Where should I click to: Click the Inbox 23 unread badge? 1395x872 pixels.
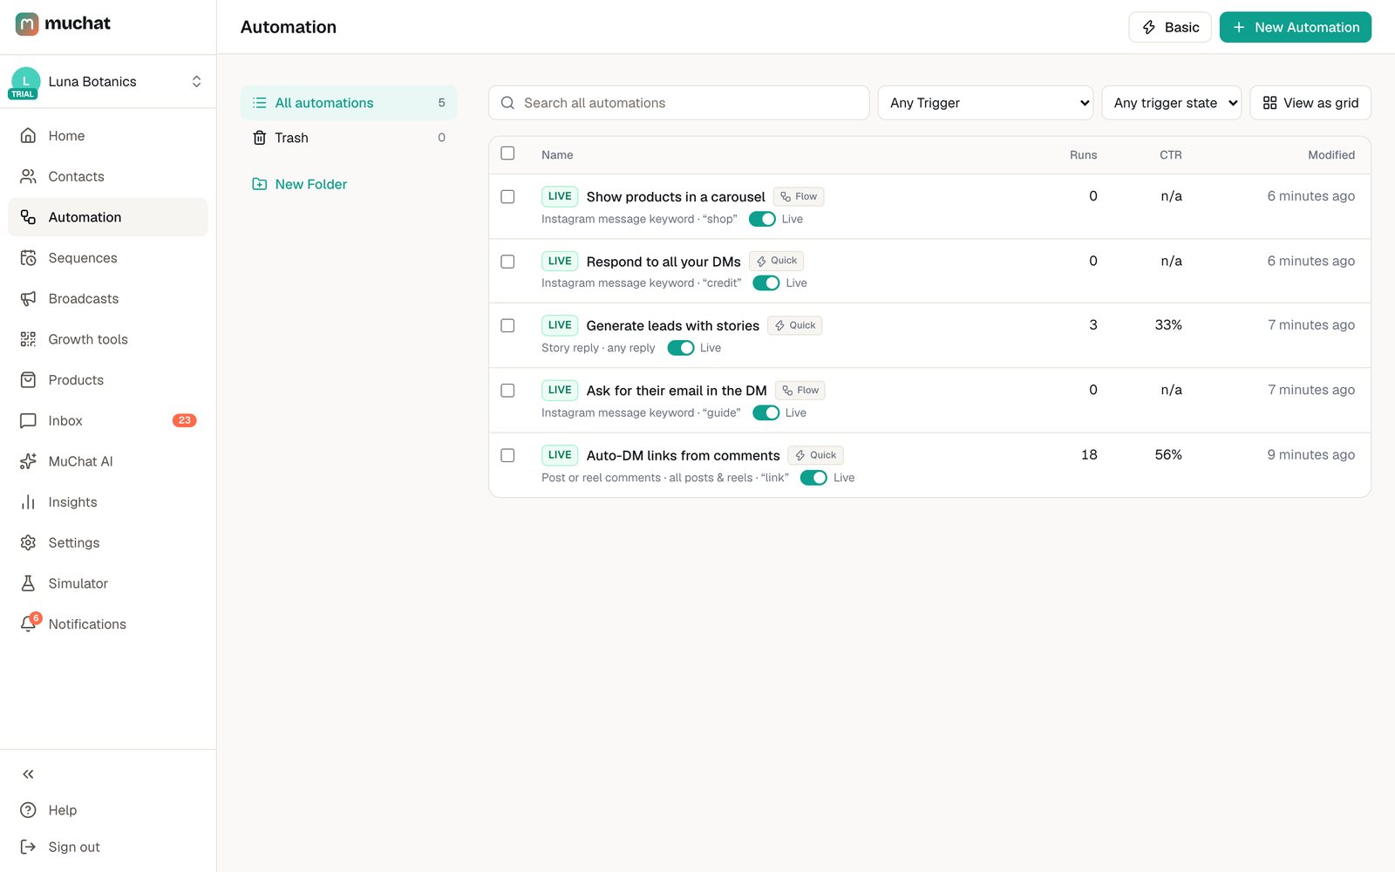[x=184, y=420]
